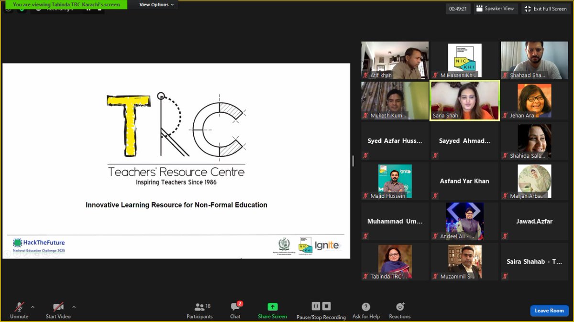Select M.Hassan Kh NIC thumbnail
The width and height of the screenshot is (574, 322).
pos(465,60)
